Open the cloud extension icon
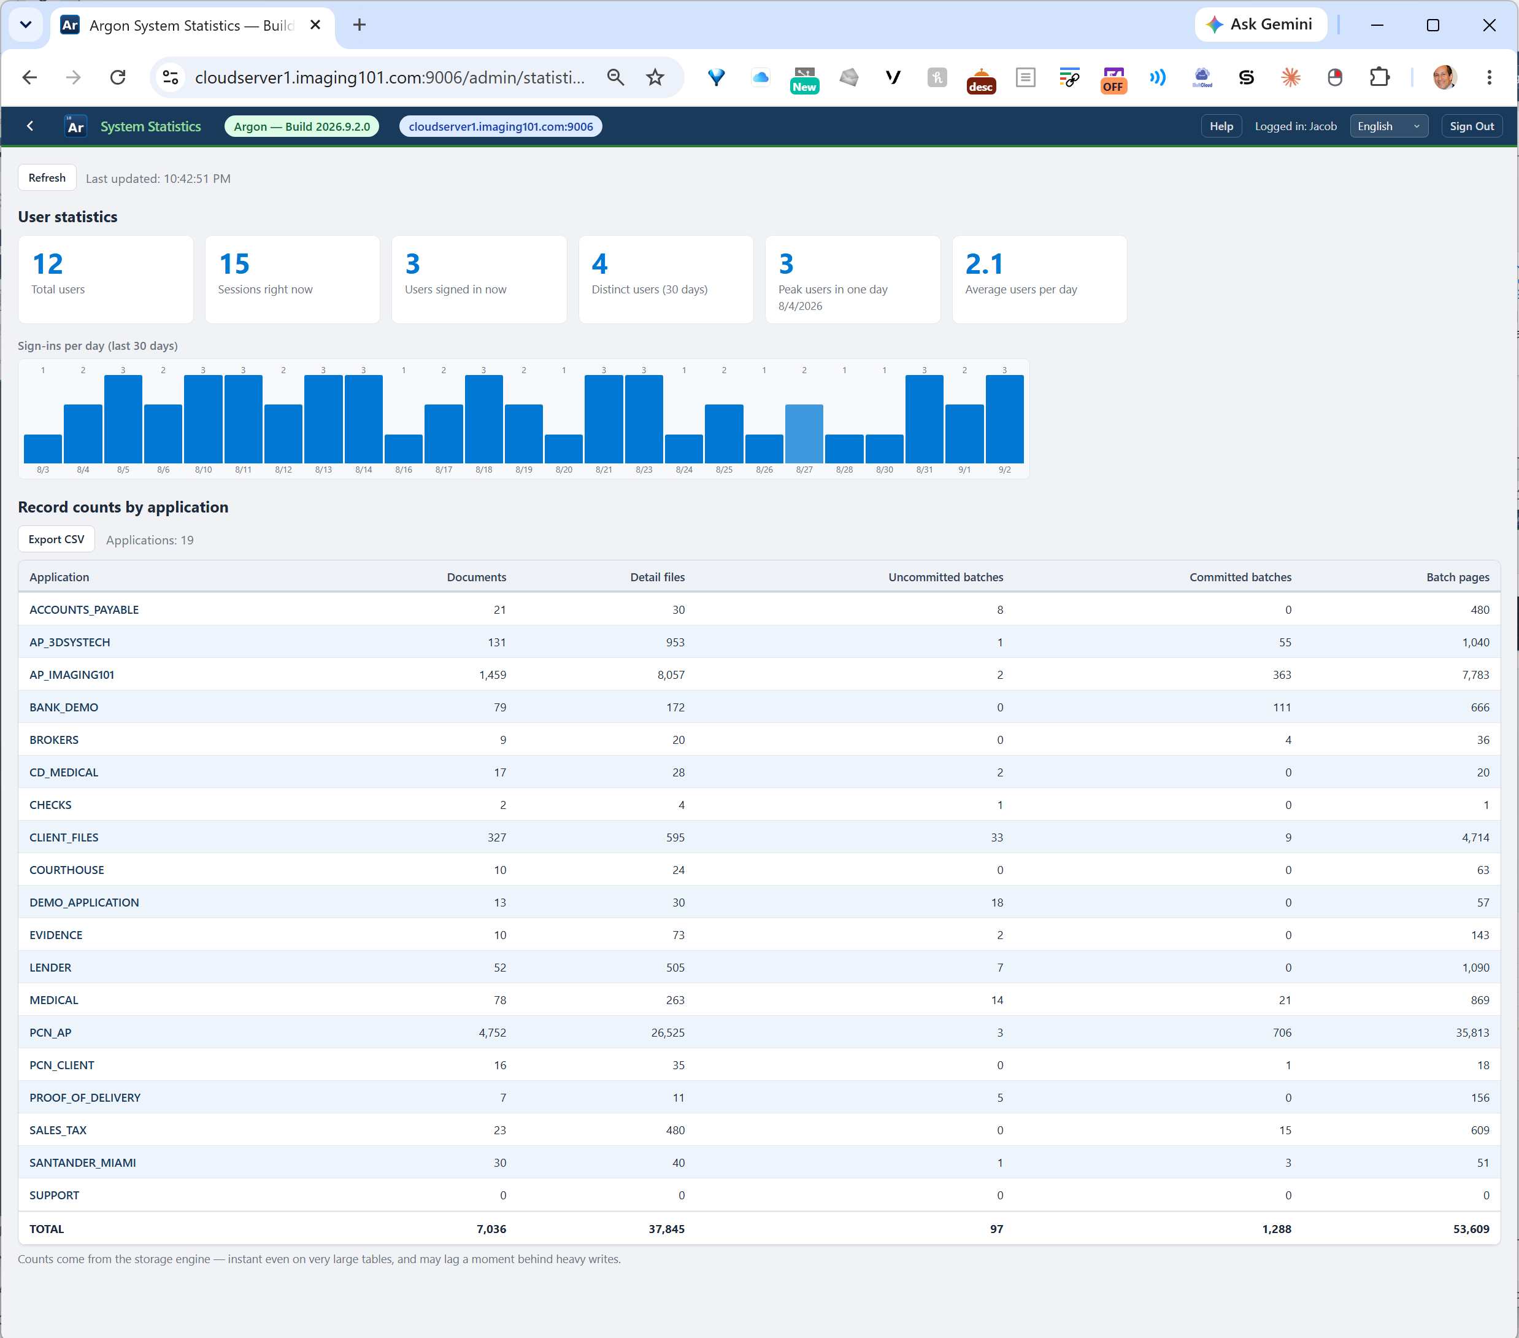Screen dimensions: 1519x1338 pyautogui.click(x=760, y=77)
